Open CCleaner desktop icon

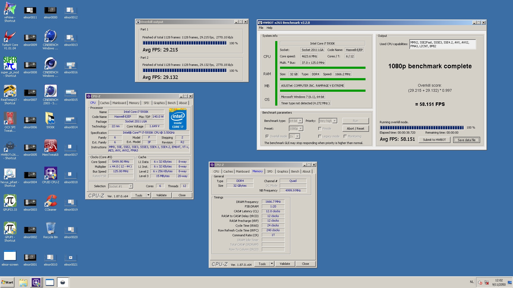tap(50, 203)
